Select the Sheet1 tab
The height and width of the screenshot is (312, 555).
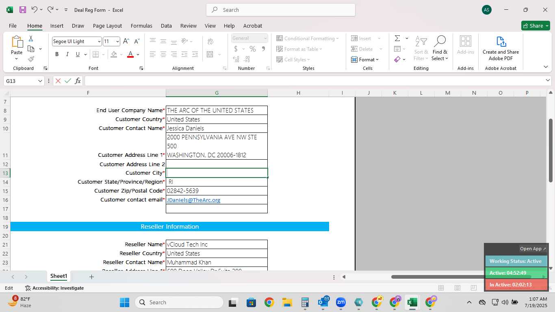[59, 276]
